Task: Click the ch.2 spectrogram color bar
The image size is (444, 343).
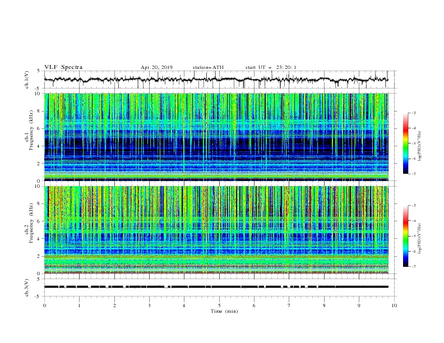Action: click(x=405, y=236)
